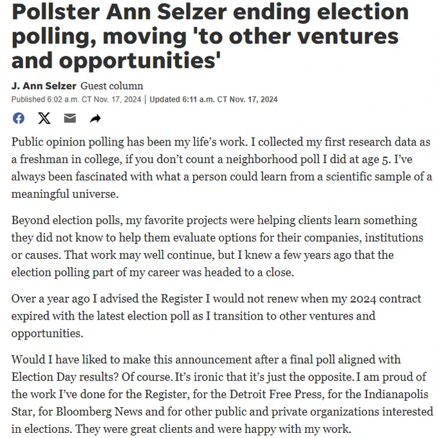Image resolution: width=437 pixels, height=438 pixels.
Task: Share the article on Facebook
Action: point(19,119)
